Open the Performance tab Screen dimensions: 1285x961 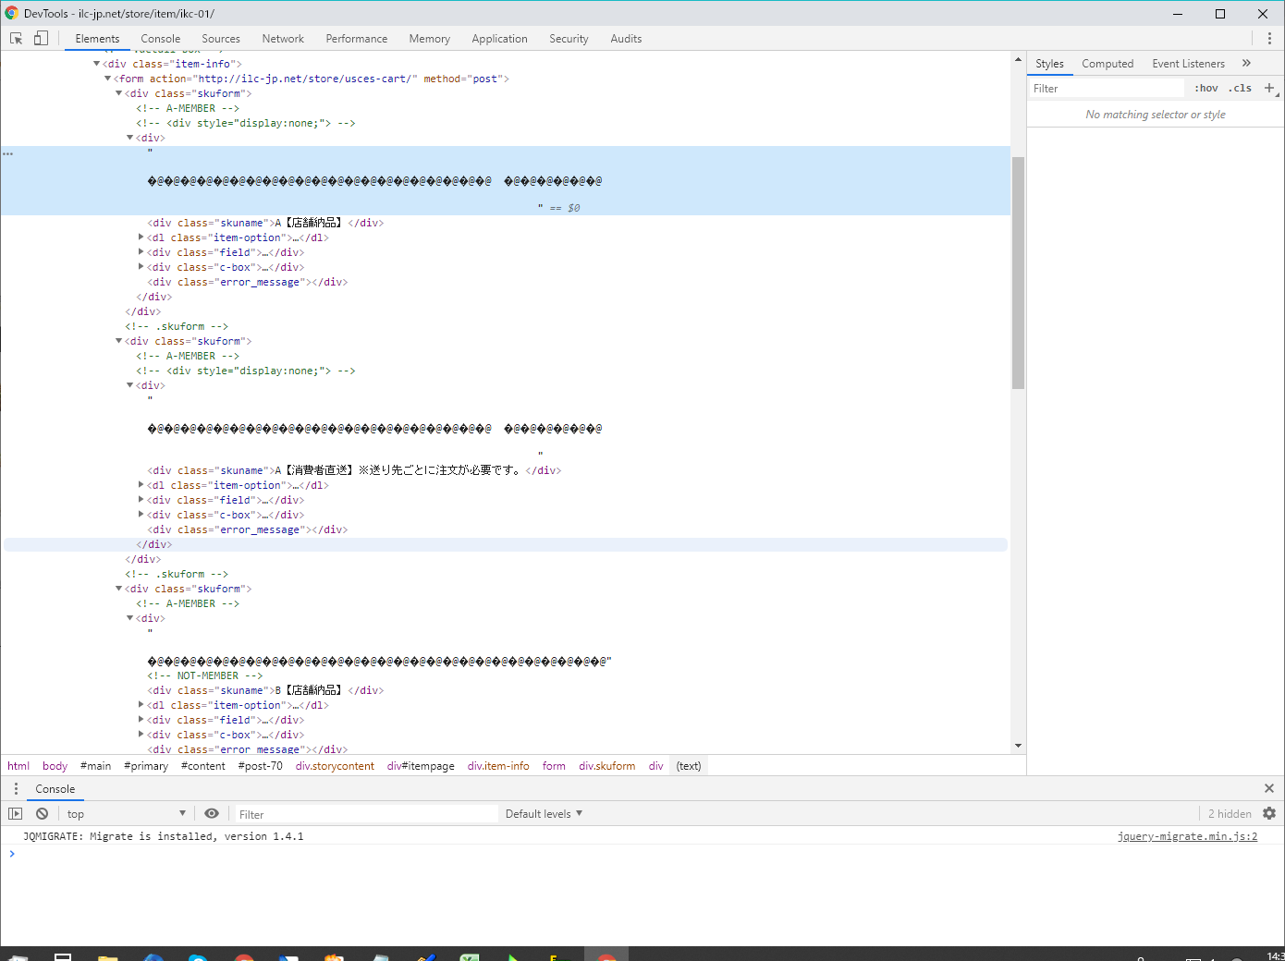pyautogui.click(x=357, y=39)
